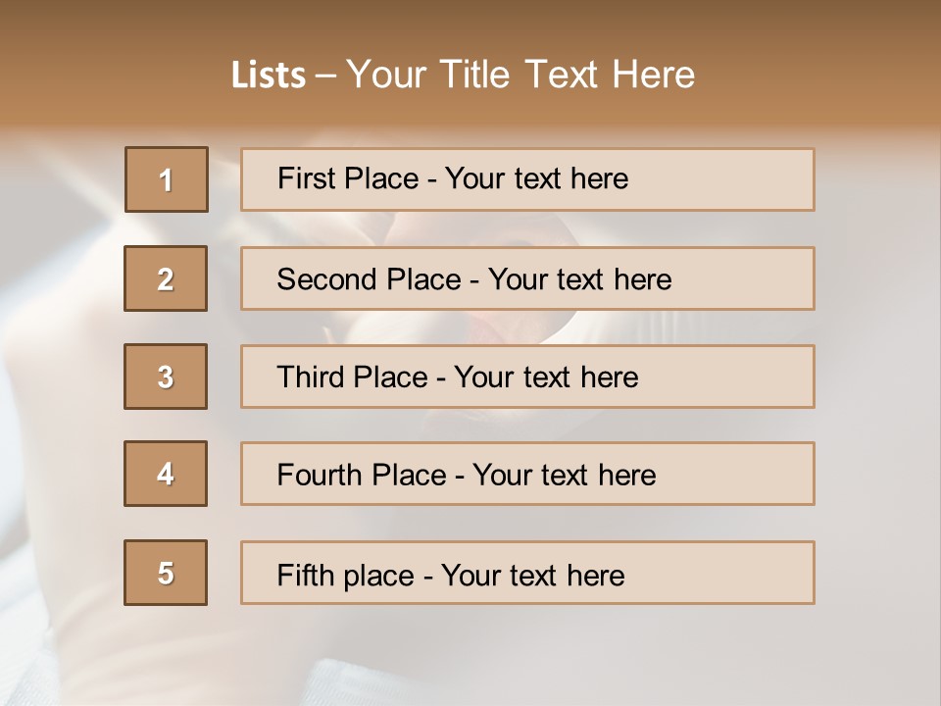Click the bold word 'Lists' in title

[x=269, y=75]
